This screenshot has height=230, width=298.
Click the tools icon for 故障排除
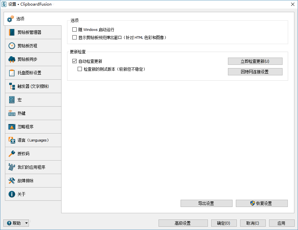(12, 181)
